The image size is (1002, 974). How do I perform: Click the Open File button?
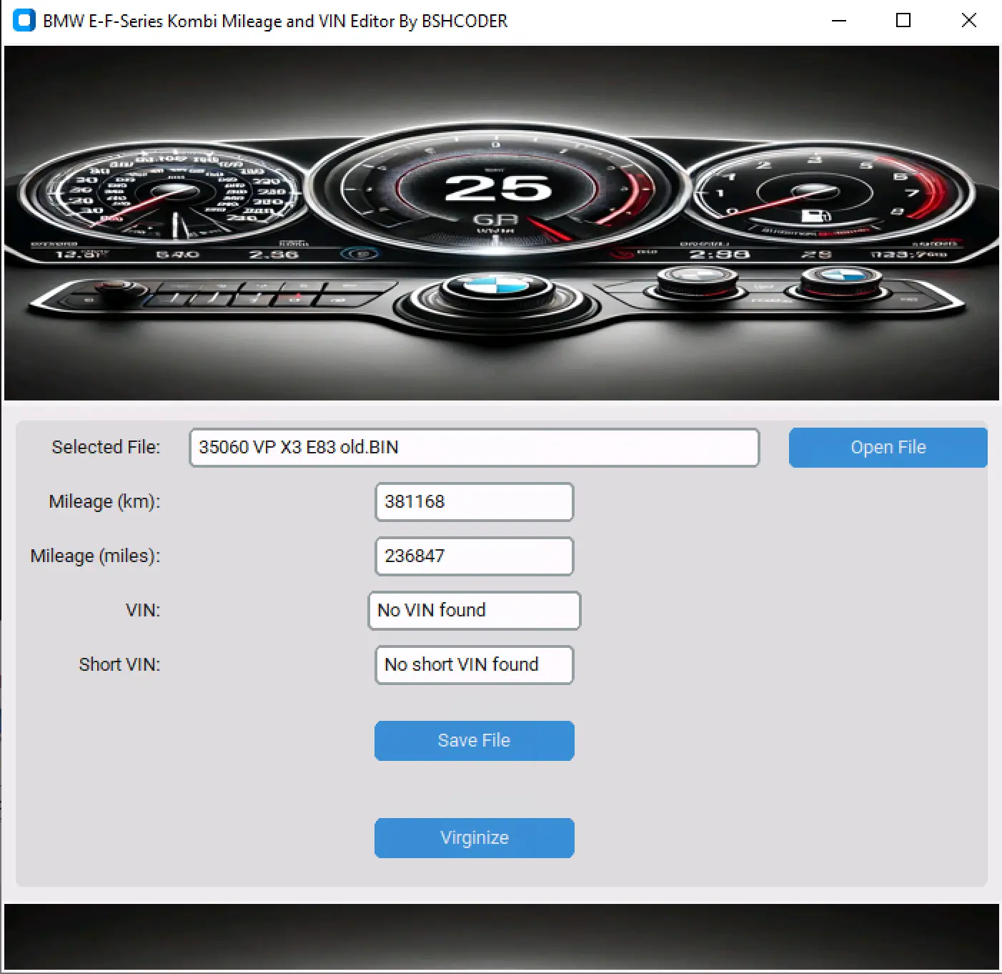tap(888, 448)
